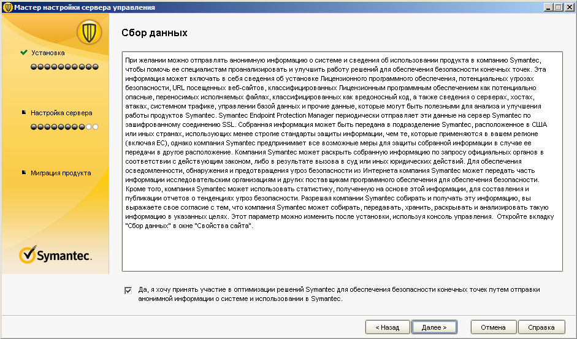The width and height of the screenshot is (577, 339).
Task: Click the Установка progress dots
Action: pyautogui.click(x=64, y=67)
